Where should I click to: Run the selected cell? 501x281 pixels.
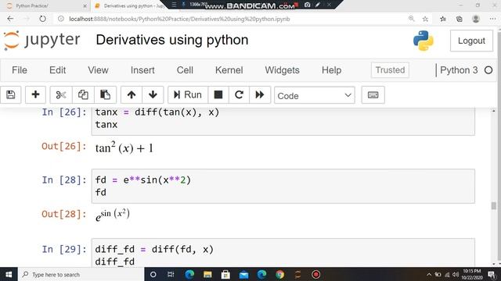coord(188,94)
